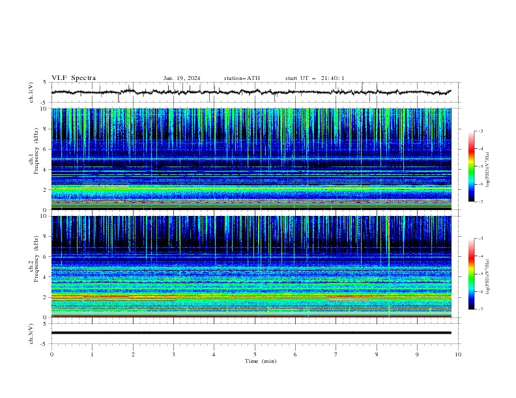The image size is (516, 398).
Task: Click the 8 kHz tick on ch.2 frequency axis
Action: coord(46,237)
